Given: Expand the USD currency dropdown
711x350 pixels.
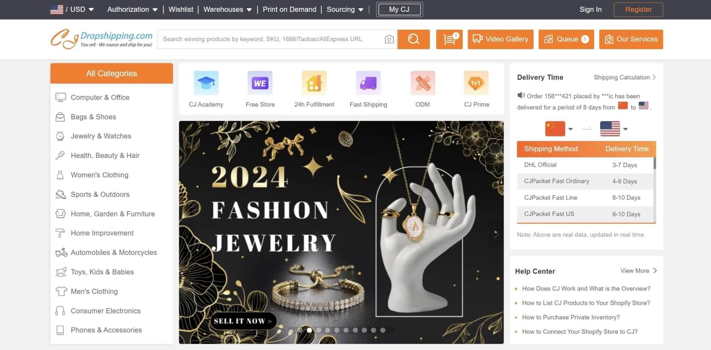Looking at the screenshot, I should pyautogui.click(x=91, y=9).
